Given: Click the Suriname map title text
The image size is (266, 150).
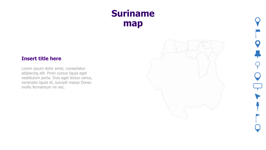Looking at the screenshot, I should [x=133, y=18].
